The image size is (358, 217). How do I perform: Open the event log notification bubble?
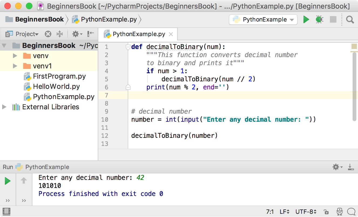[351, 211]
